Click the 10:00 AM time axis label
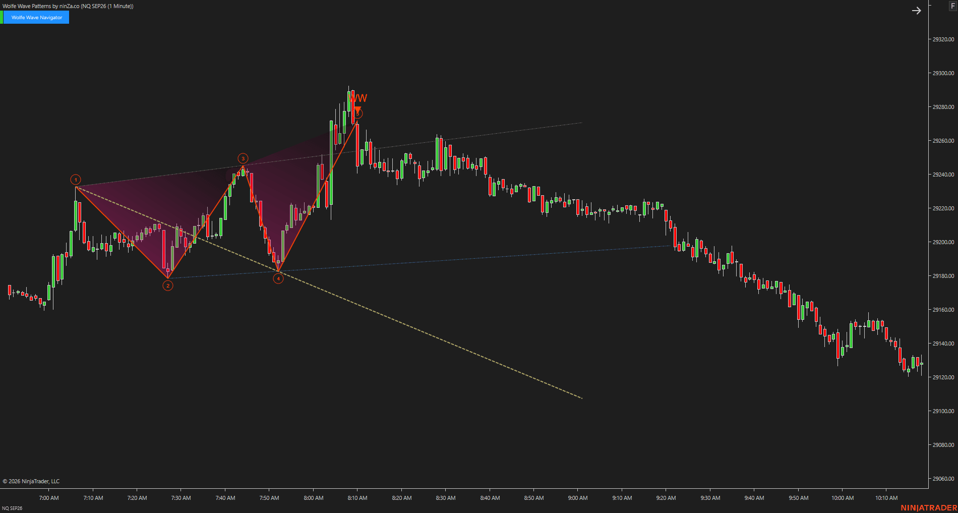 coord(843,498)
